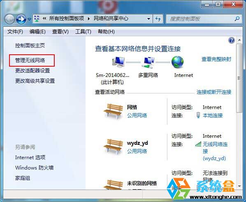This screenshot has height=202, width=246.
Task: Click the magnifier icon in search box
Action: pyautogui.click(x=237, y=19)
